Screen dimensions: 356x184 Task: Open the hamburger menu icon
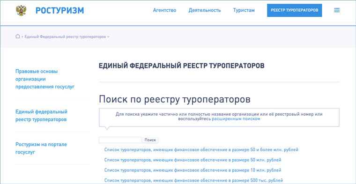(x=337, y=10)
